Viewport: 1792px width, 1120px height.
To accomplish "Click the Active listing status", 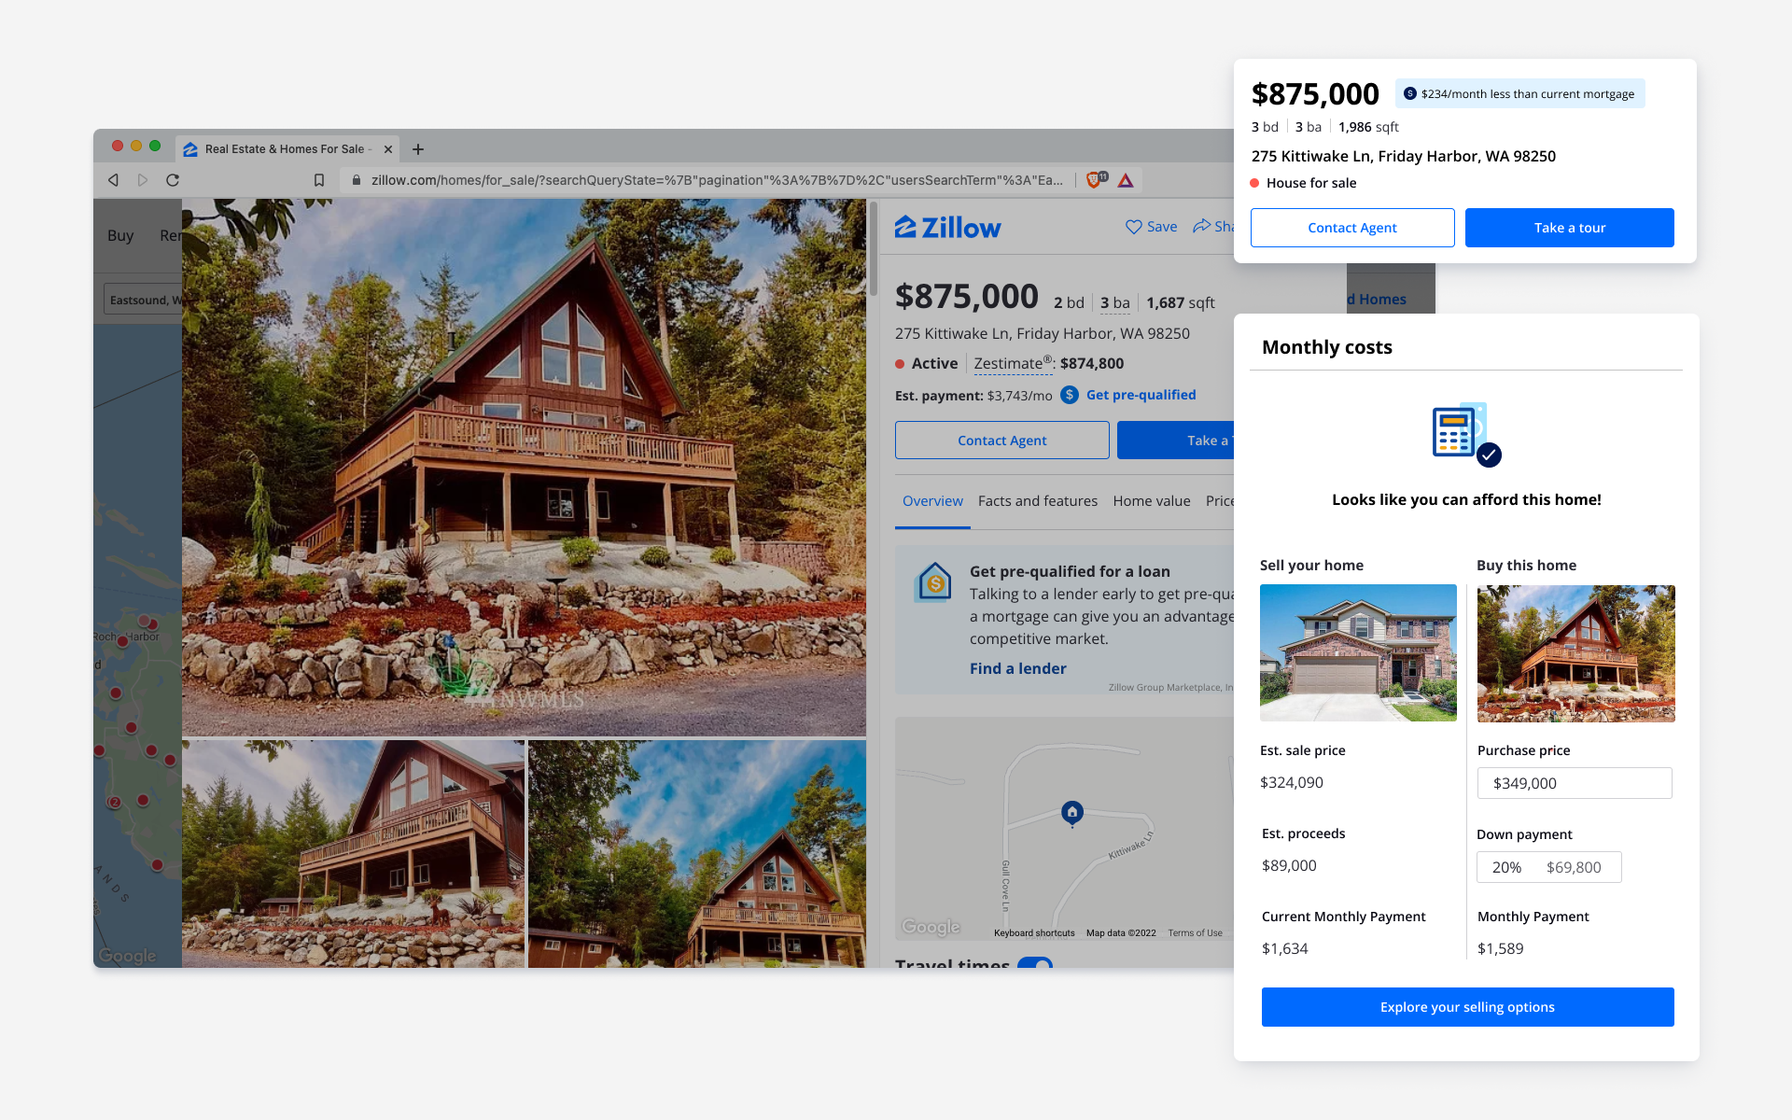I will point(927,363).
